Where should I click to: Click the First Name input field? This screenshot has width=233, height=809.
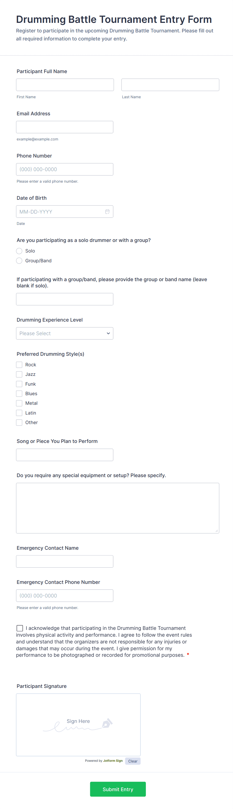click(x=65, y=85)
